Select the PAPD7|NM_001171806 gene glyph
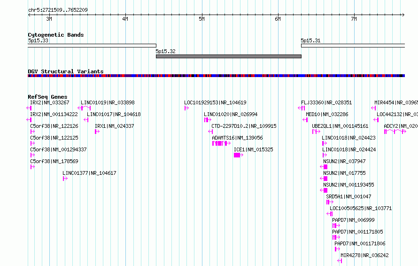Image resolution: width=418 pixels, height=266 pixels. (337, 249)
